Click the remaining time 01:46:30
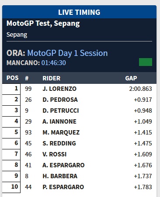Viewport: 160px width, 197px height. [54, 63]
